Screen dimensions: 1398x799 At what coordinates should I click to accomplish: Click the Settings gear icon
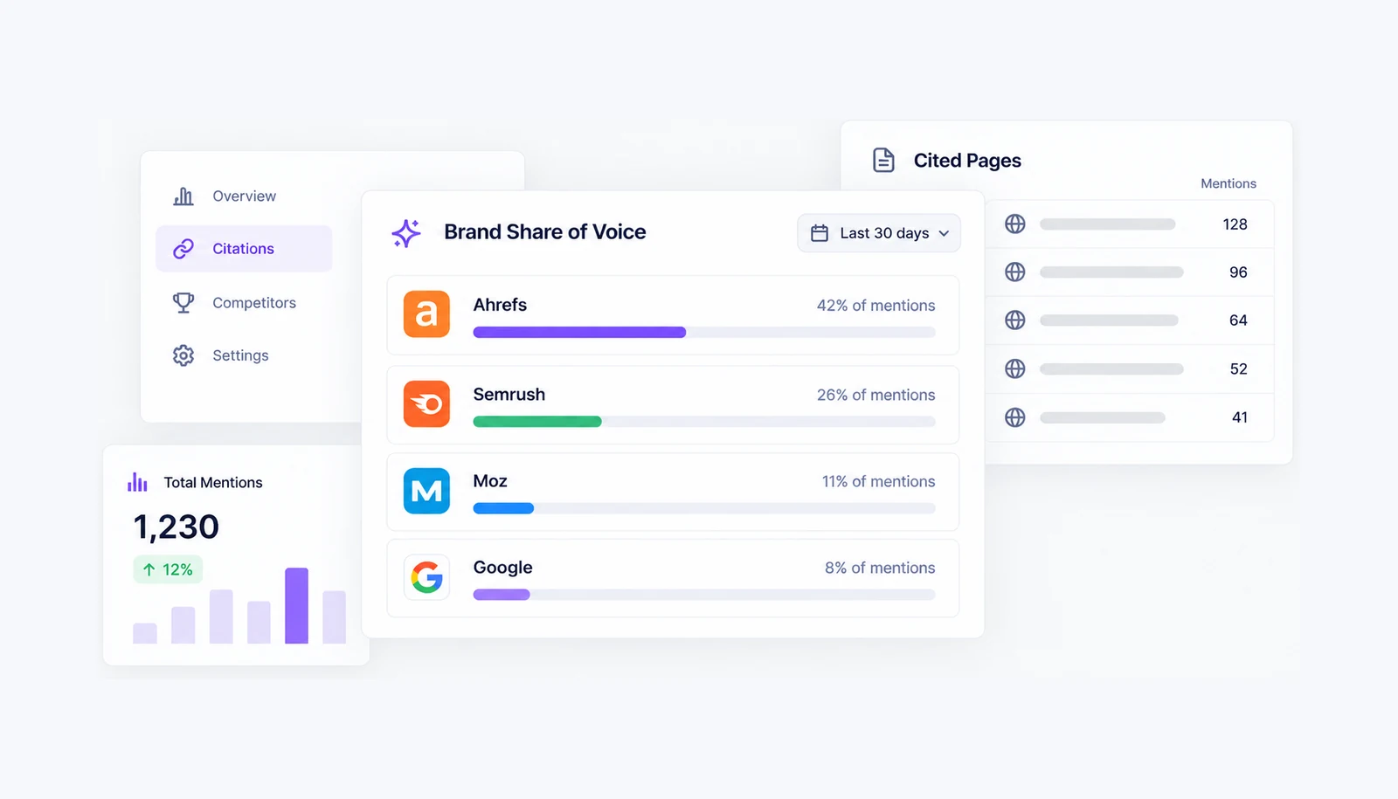pyautogui.click(x=183, y=355)
